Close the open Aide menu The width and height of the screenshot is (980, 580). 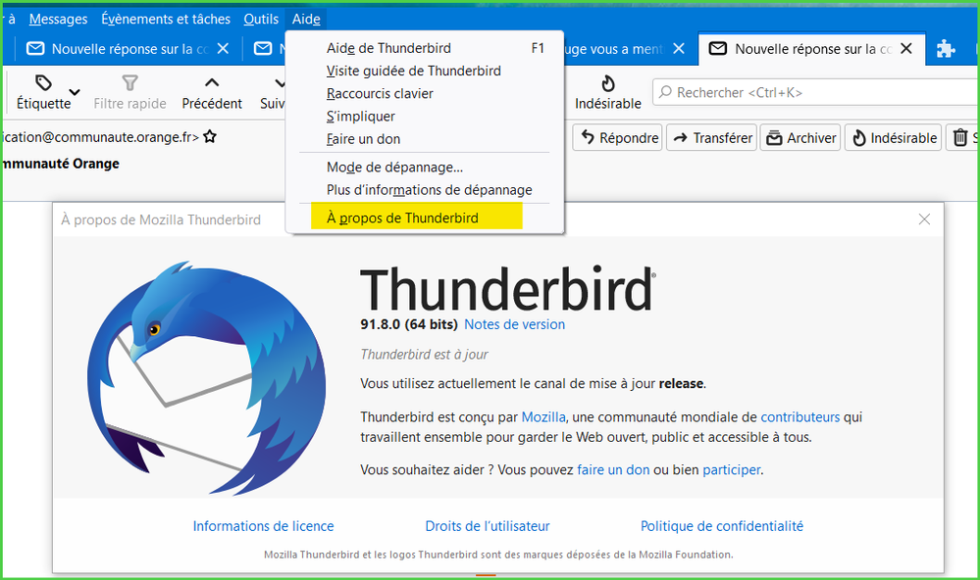pyautogui.click(x=306, y=19)
